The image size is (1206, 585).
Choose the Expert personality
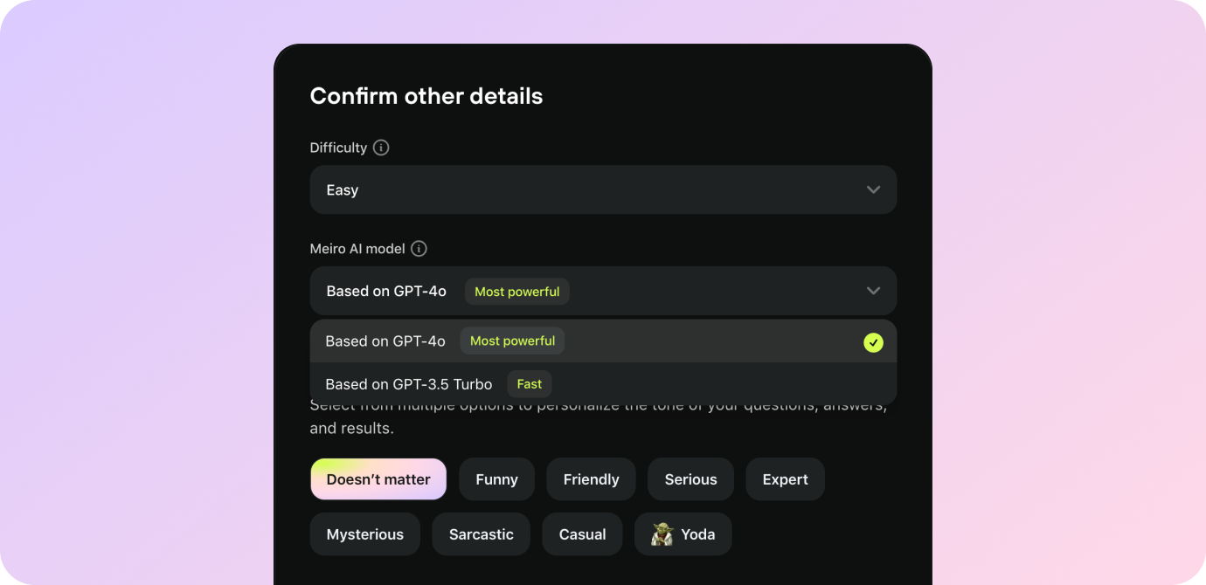pos(785,478)
